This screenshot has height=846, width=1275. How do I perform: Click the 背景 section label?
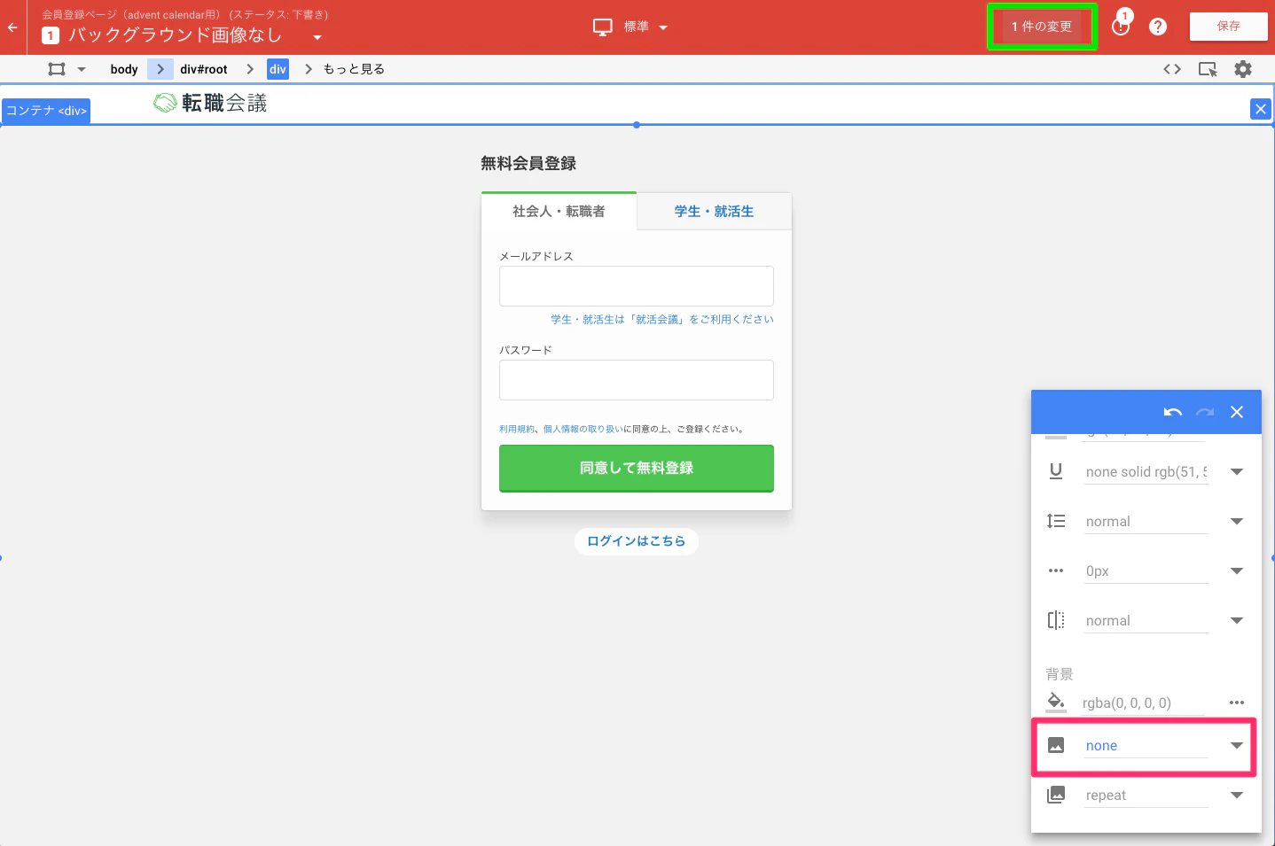[1060, 674]
